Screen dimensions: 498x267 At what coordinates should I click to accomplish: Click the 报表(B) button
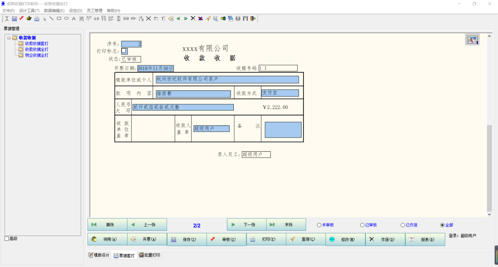point(425,240)
